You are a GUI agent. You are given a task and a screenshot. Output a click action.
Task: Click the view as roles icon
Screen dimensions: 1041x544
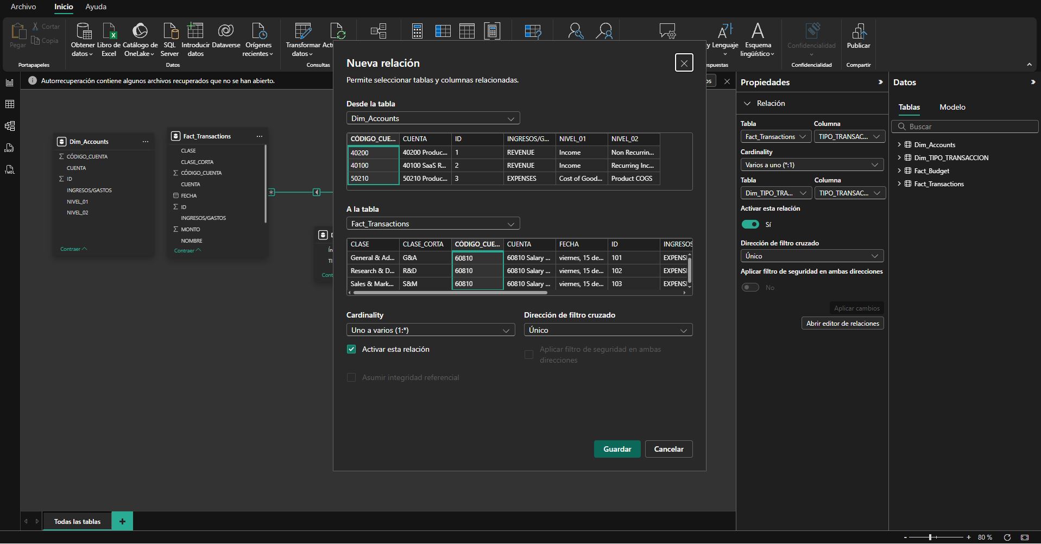[x=604, y=31]
